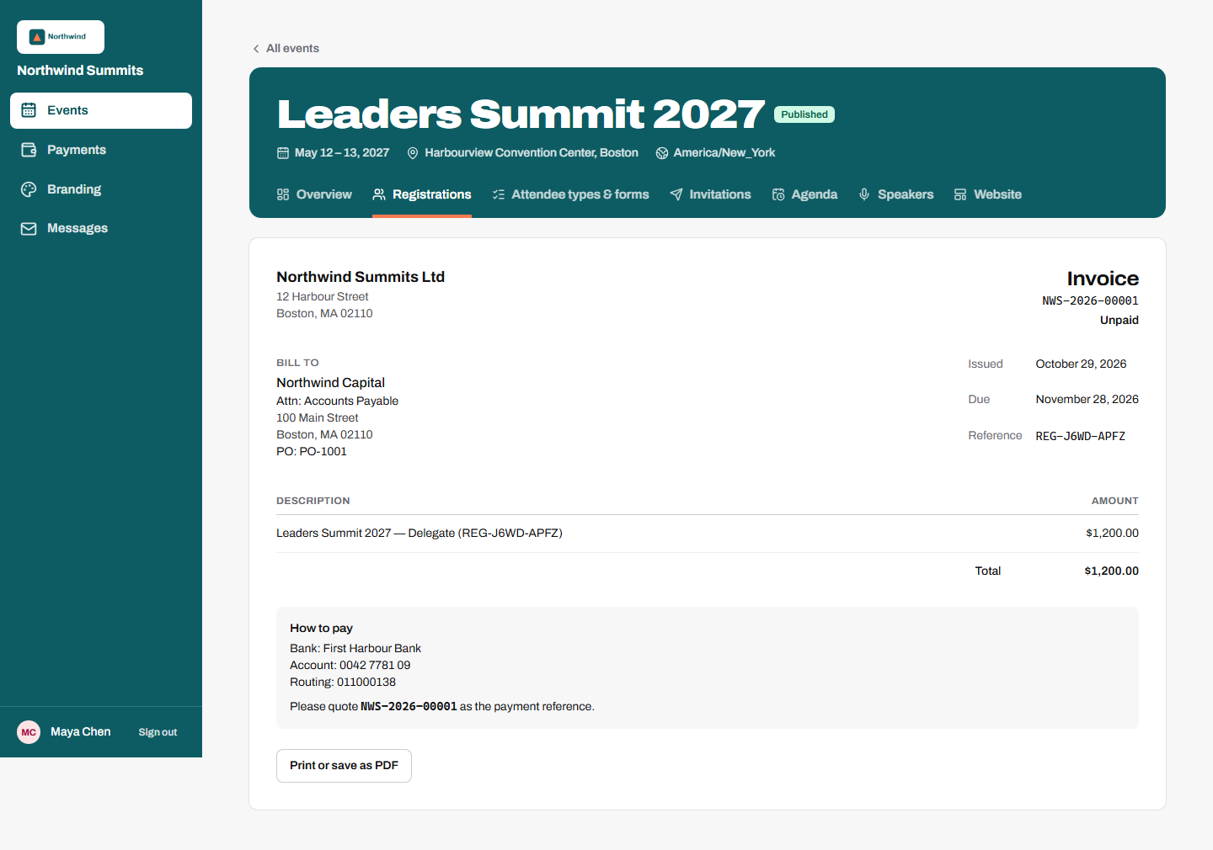
Task: Open Messages in the sidebar
Action: [x=101, y=228]
